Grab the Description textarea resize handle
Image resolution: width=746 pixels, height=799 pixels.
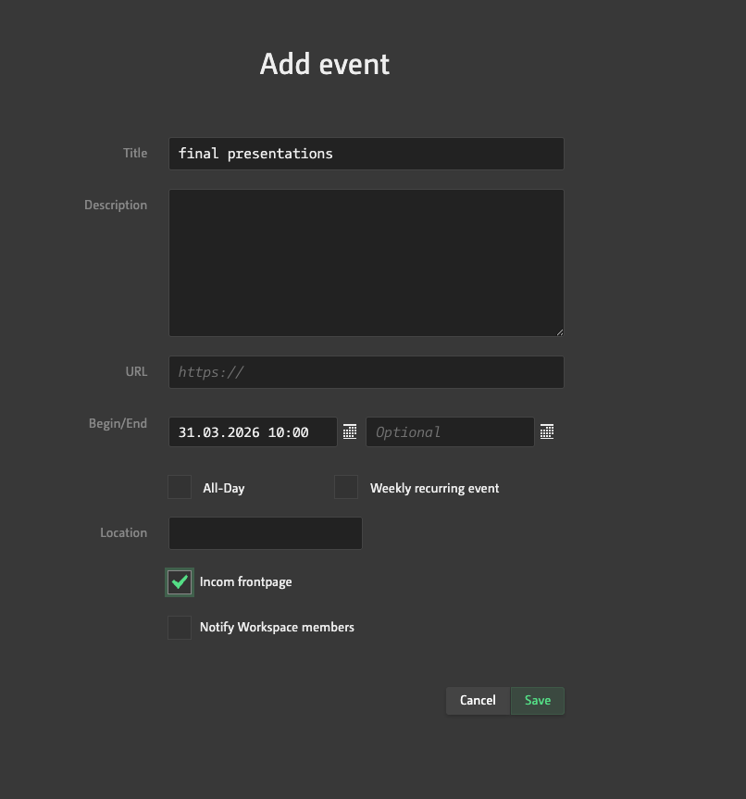(x=559, y=332)
